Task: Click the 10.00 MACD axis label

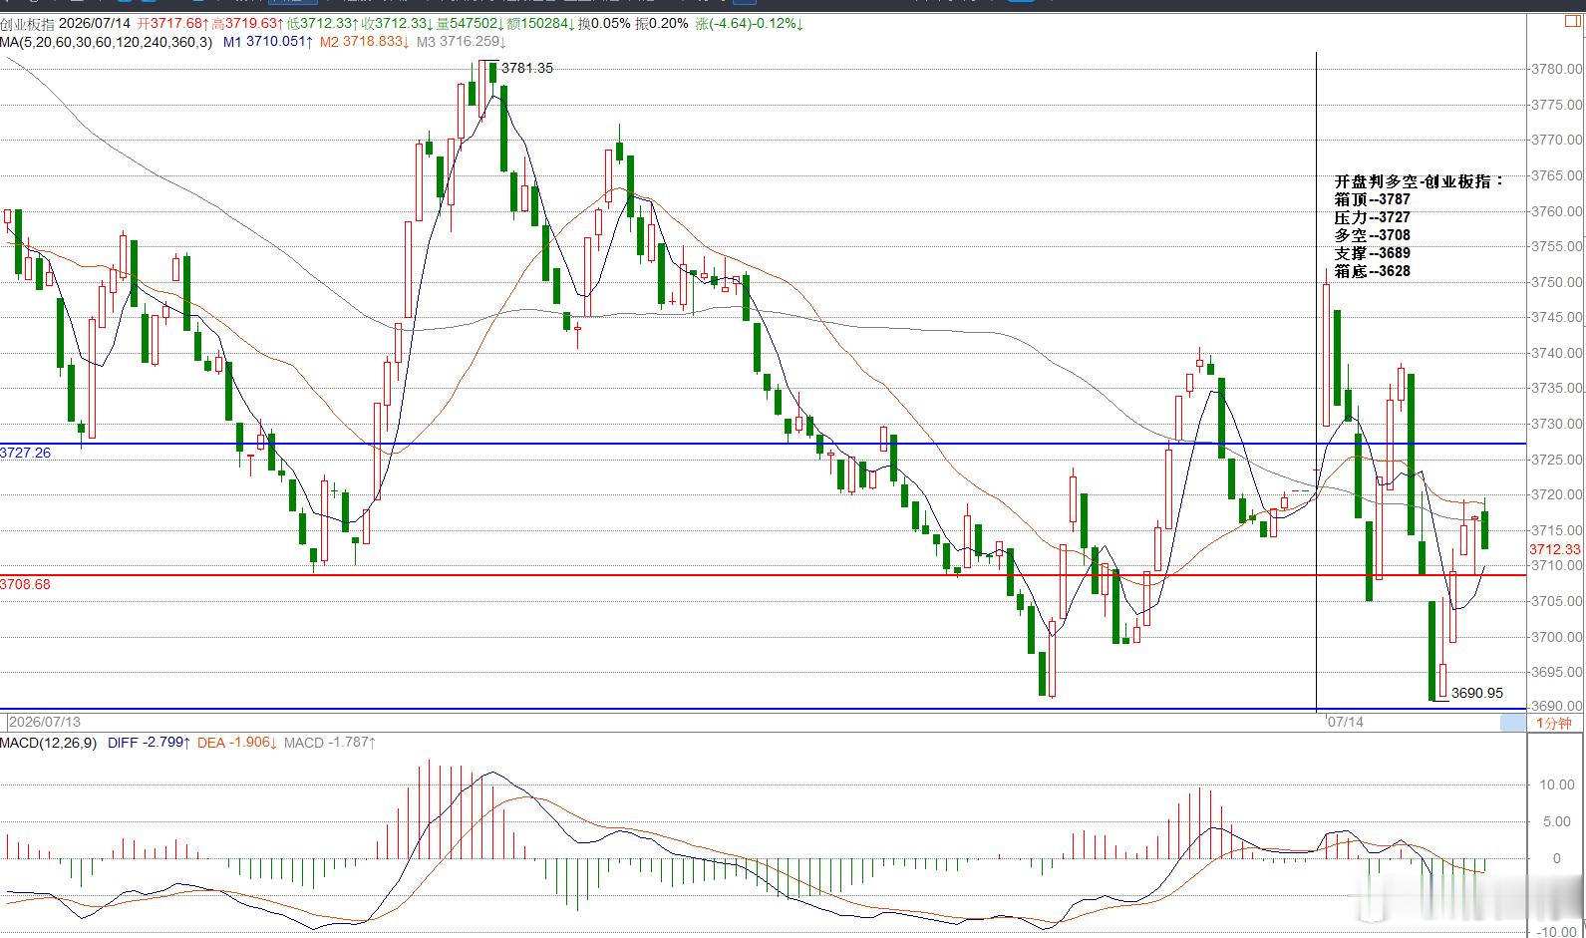Action: (1556, 784)
